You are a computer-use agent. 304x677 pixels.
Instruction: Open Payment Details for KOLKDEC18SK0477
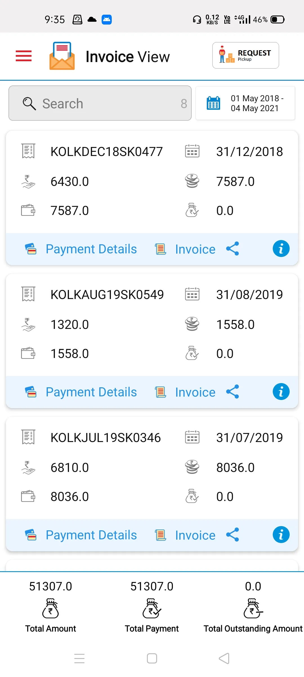81,249
